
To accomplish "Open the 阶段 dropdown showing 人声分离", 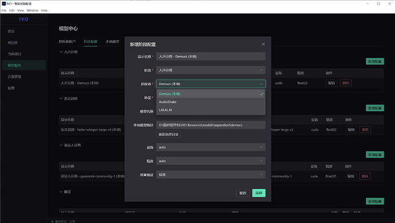I will [211, 70].
